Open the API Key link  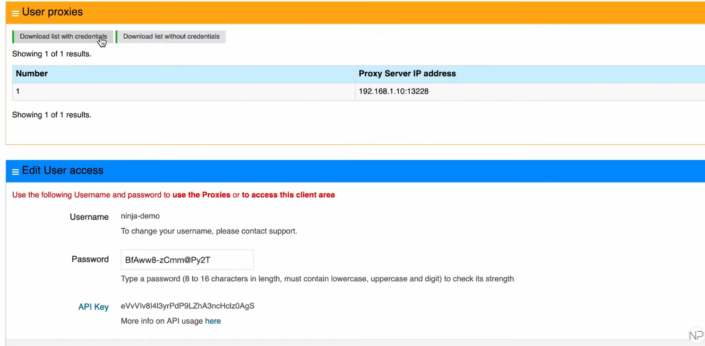tap(93, 307)
